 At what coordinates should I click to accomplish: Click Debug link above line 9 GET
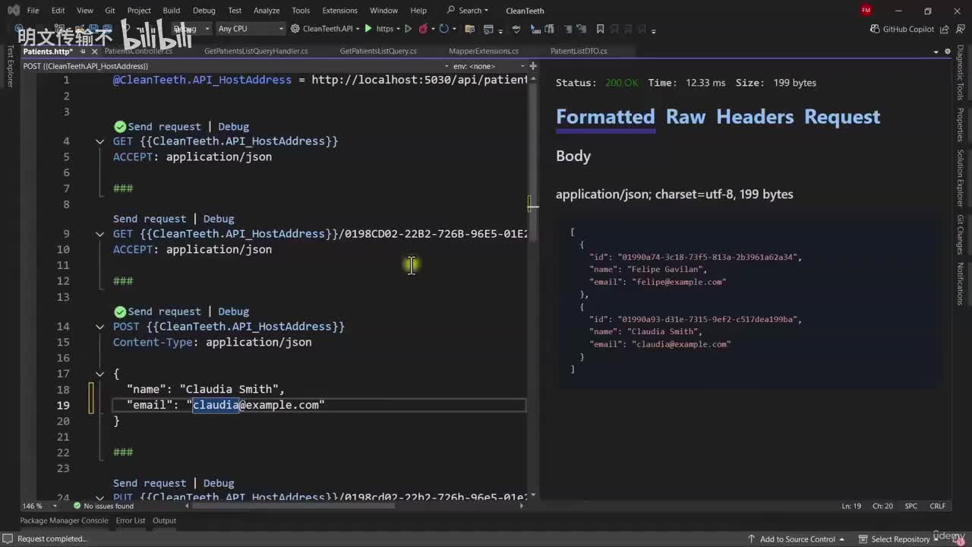click(x=219, y=219)
